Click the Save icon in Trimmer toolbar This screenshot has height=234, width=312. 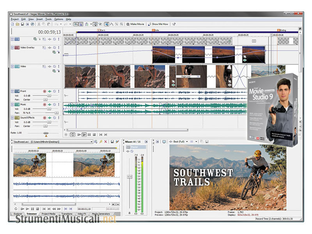(x=112, y=142)
